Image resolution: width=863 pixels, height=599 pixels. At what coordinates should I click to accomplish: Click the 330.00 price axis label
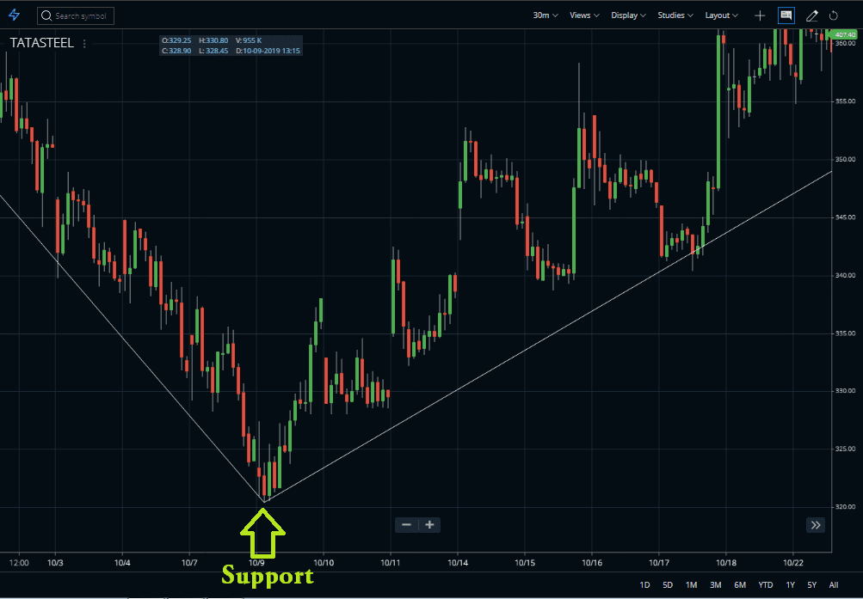coord(845,391)
